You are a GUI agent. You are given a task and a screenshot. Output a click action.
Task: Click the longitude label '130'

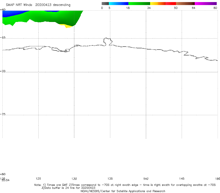[x=74, y=178]
